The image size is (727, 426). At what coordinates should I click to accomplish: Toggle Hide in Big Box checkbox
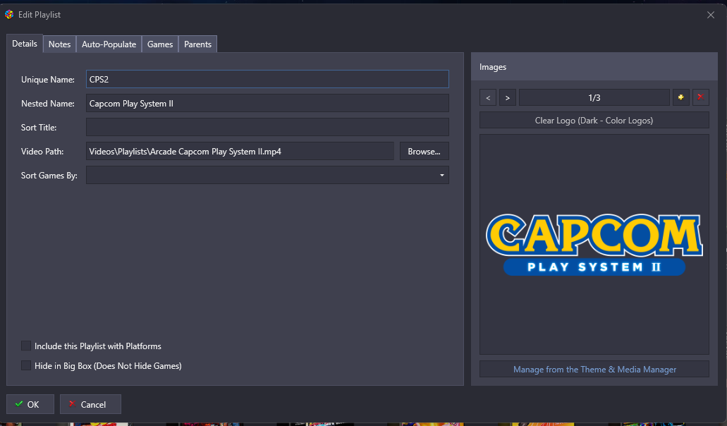pos(26,366)
